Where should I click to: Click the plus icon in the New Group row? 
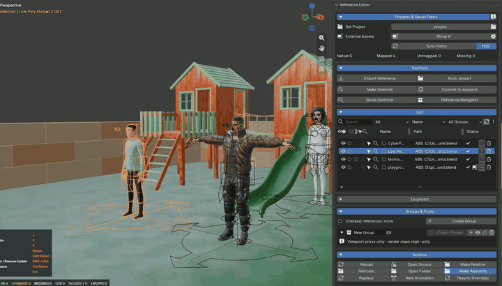471,232
